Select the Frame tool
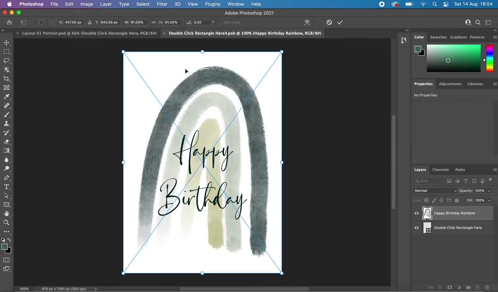 [7, 88]
